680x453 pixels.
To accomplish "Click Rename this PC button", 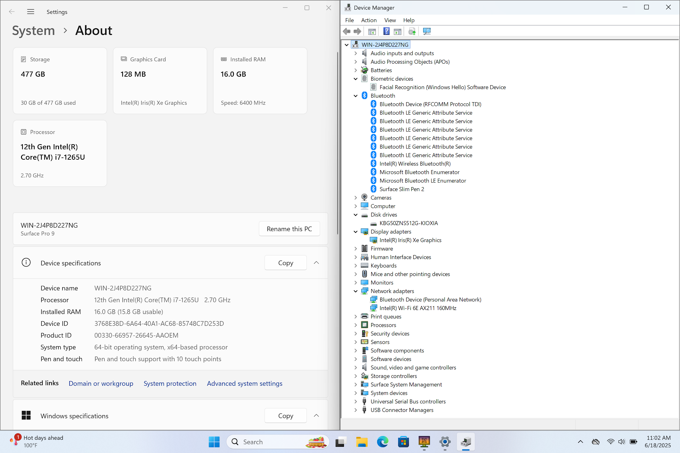I will [x=289, y=229].
